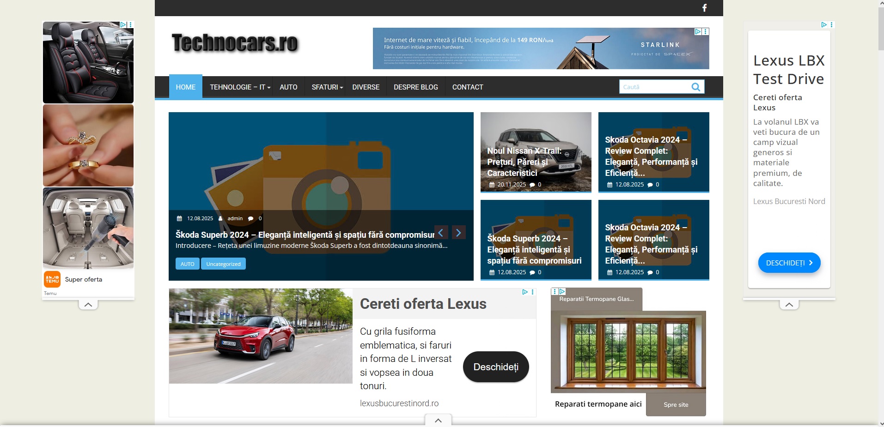Open Škoda Superb 2024 small article card

[x=536, y=240]
